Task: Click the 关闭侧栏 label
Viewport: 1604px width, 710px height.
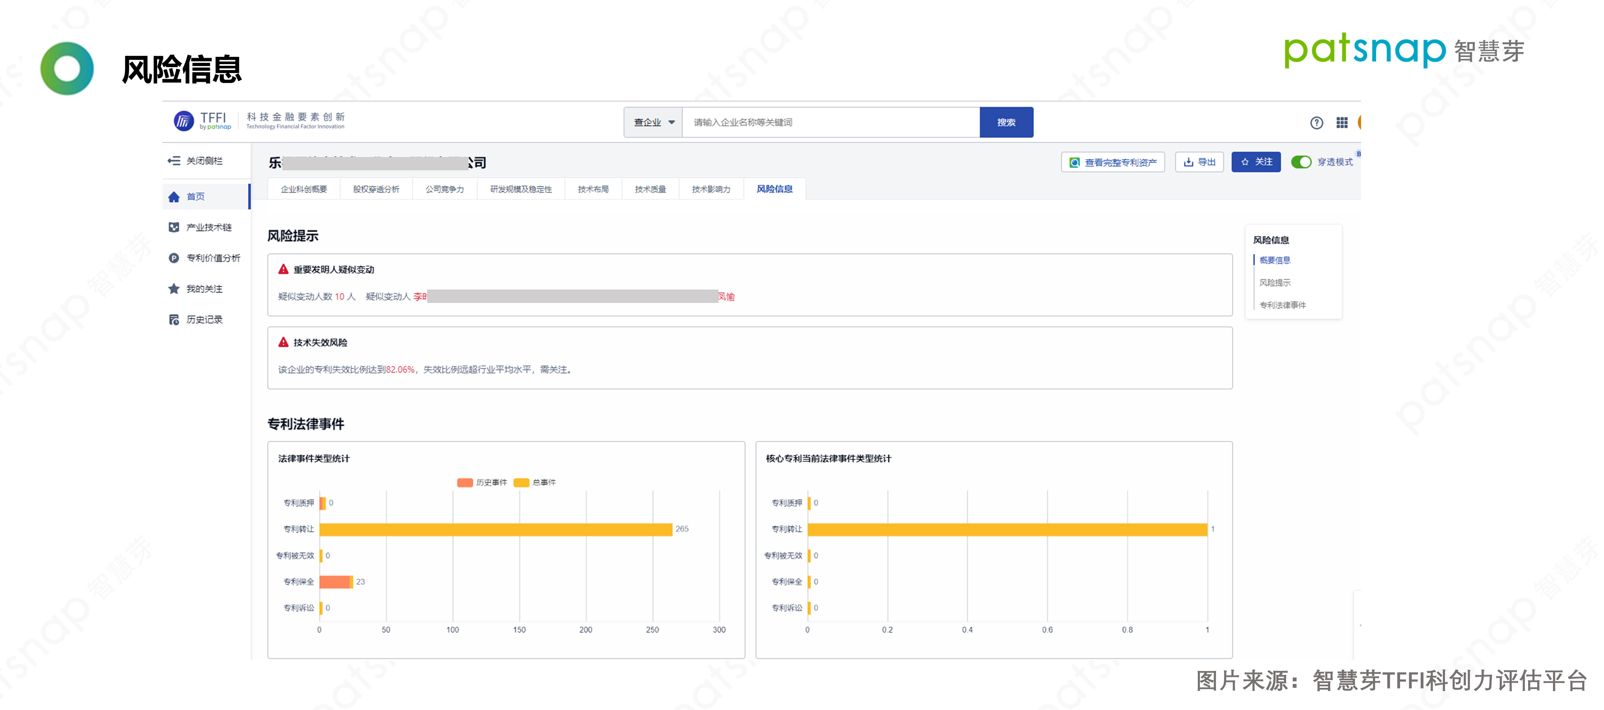Action: pos(204,161)
